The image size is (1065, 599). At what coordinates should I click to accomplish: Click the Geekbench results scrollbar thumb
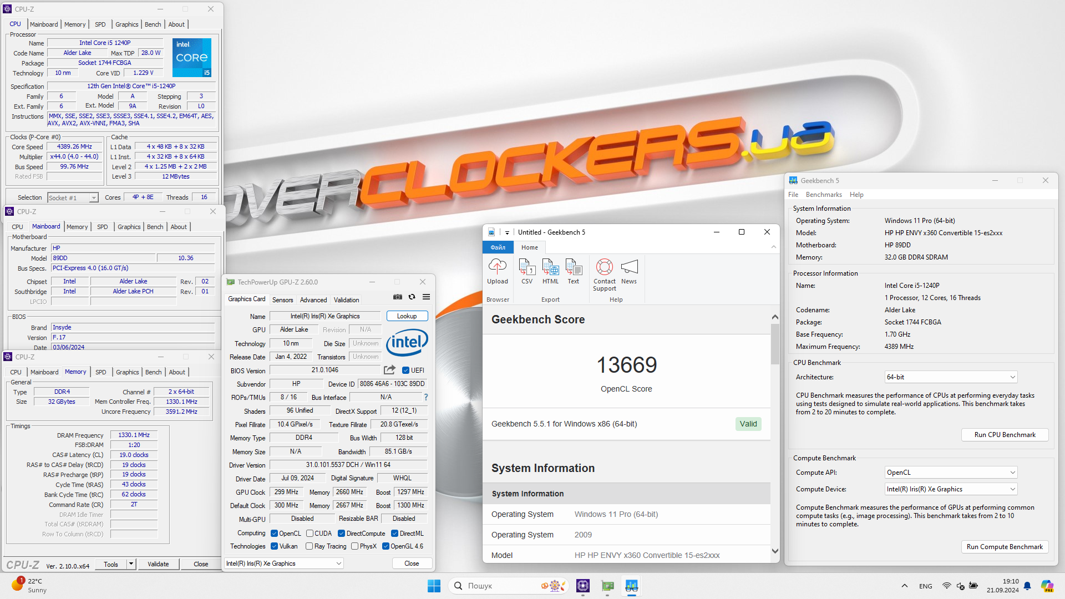point(775,344)
